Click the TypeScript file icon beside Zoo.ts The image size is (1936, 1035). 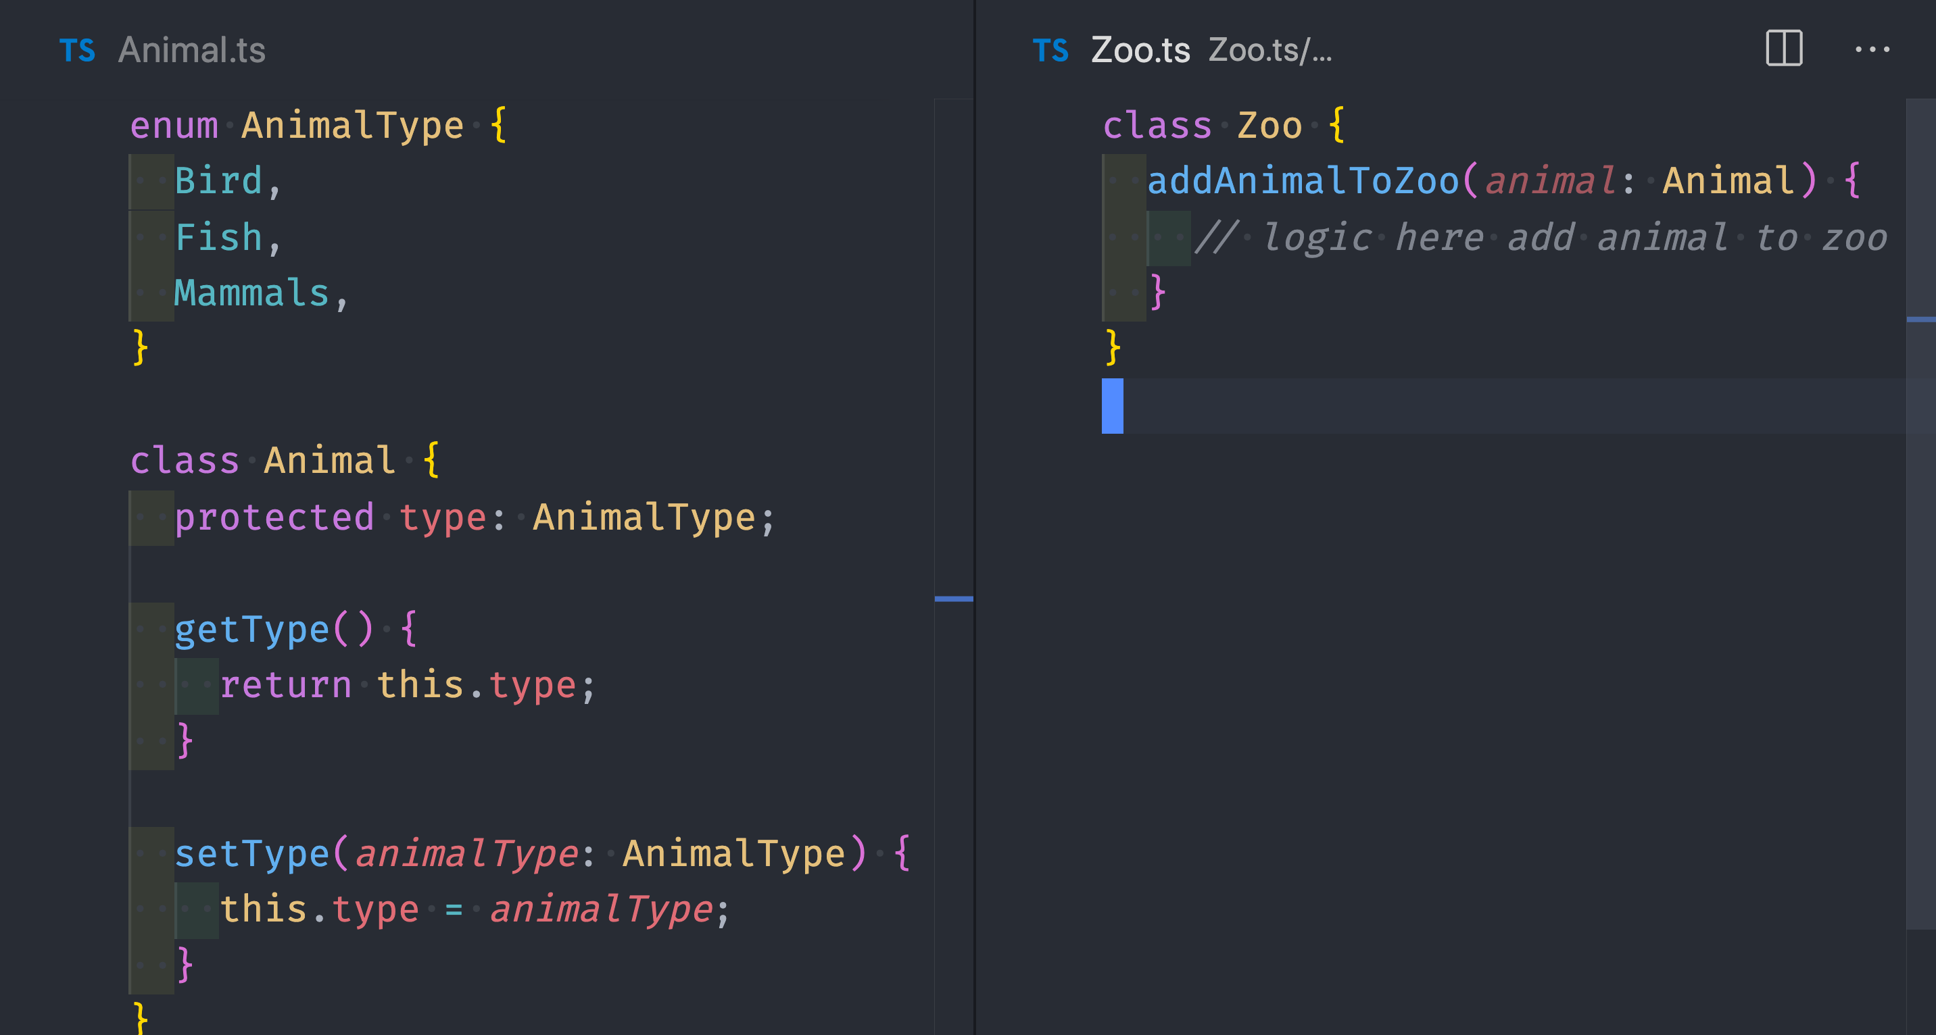(x=1050, y=51)
